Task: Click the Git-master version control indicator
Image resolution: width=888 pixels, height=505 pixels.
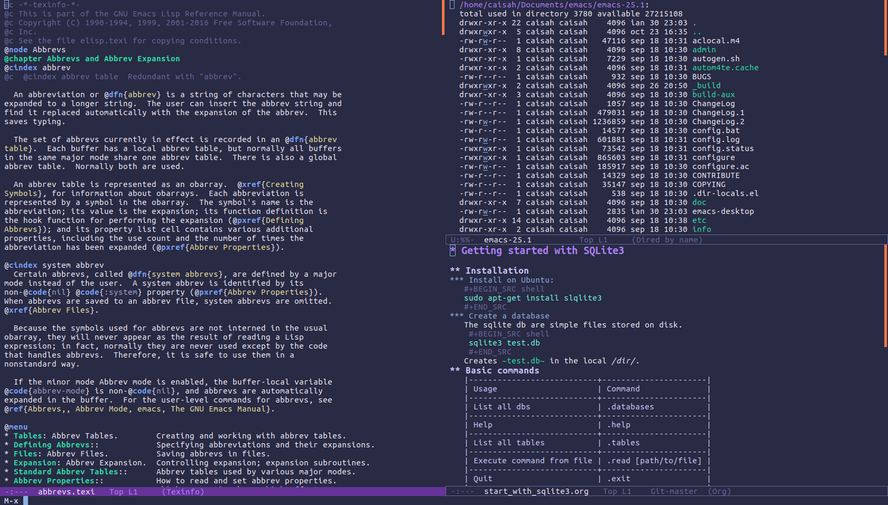Action: (674, 491)
